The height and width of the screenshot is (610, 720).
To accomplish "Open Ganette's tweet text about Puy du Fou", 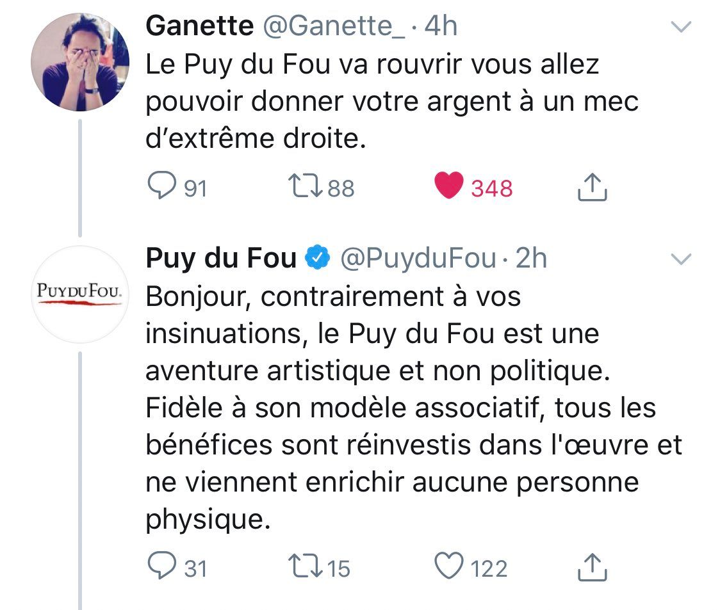I will pos(391,101).
